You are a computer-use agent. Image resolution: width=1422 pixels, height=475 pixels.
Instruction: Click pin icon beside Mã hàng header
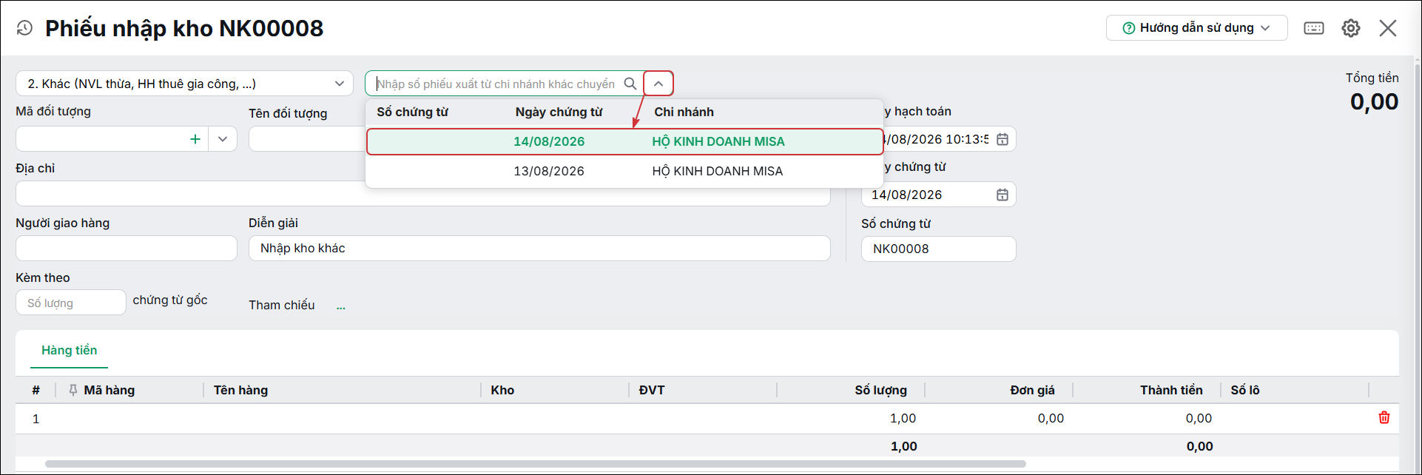[73, 390]
